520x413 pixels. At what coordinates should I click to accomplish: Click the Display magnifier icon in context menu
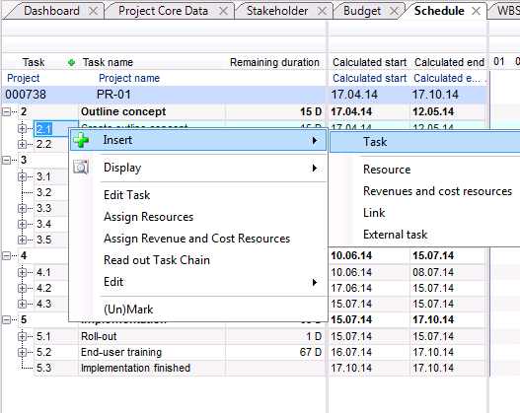point(81,168)
